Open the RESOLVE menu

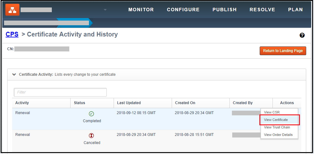coord(262,10)
